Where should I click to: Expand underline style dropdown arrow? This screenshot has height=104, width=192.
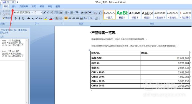[26, 18]
